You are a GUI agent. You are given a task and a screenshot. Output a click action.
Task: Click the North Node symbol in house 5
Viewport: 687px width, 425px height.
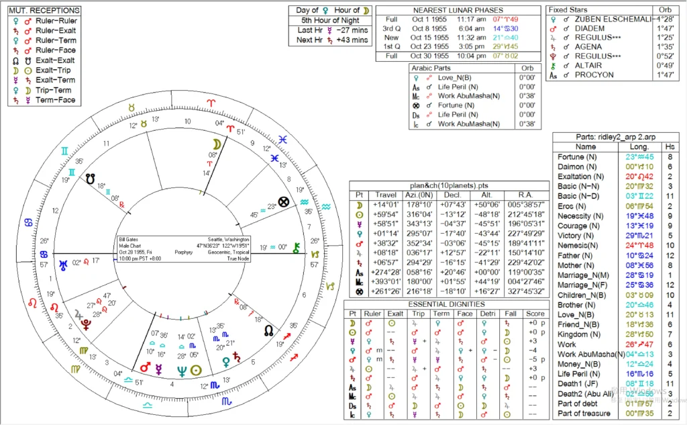click(268, 330)
